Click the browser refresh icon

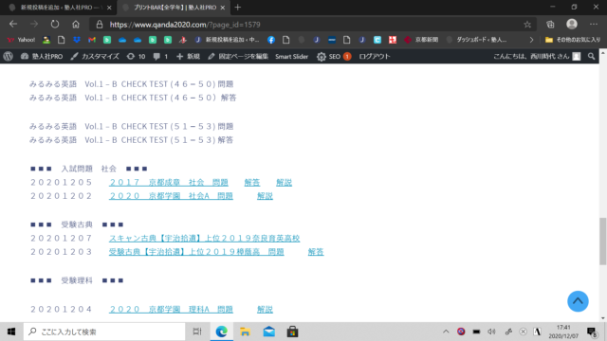point(55,25)
